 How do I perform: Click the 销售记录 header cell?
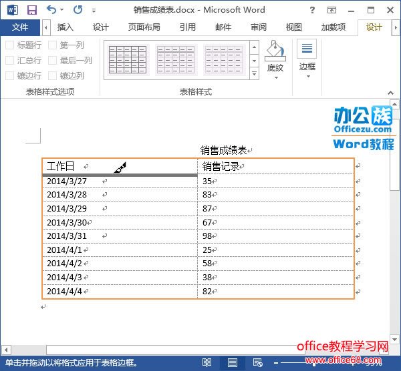[x=275, y=166]
